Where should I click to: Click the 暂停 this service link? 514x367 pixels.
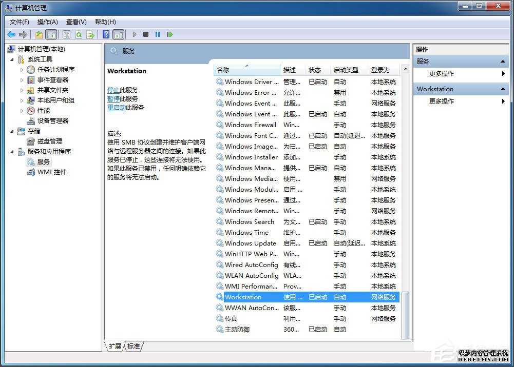(113, 99)
